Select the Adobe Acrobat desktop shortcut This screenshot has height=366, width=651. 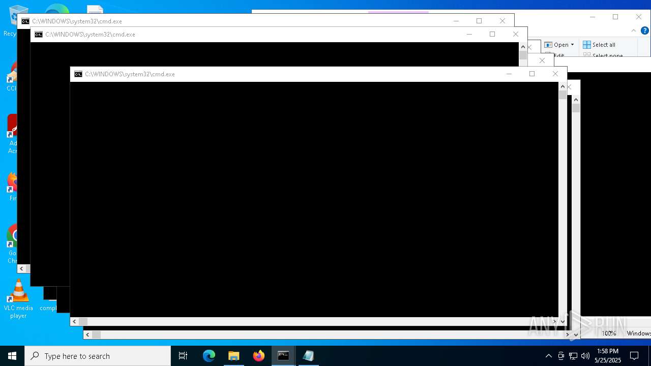click(x=12, y=134)
